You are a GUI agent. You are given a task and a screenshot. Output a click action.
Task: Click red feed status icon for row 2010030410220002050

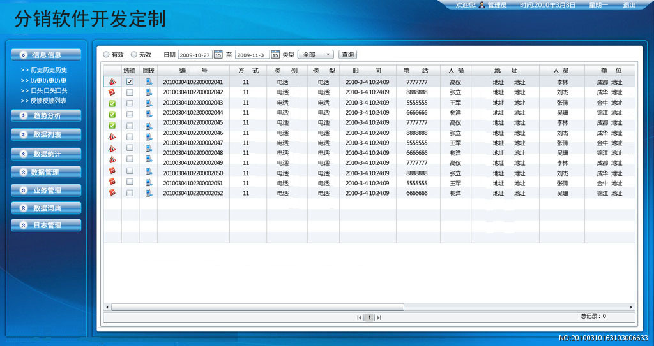[x=112, y=171]
